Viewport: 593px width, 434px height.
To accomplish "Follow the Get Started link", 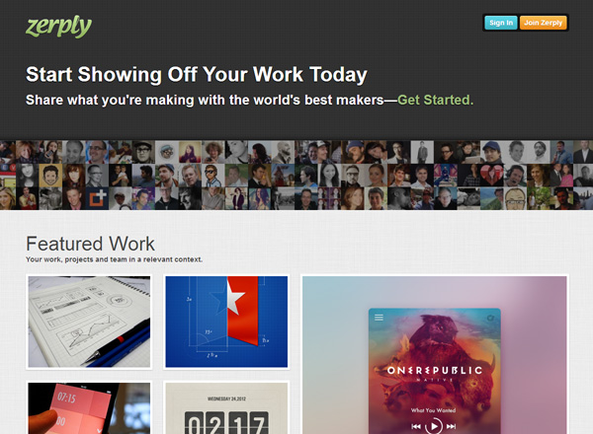I will pos(435,100).
